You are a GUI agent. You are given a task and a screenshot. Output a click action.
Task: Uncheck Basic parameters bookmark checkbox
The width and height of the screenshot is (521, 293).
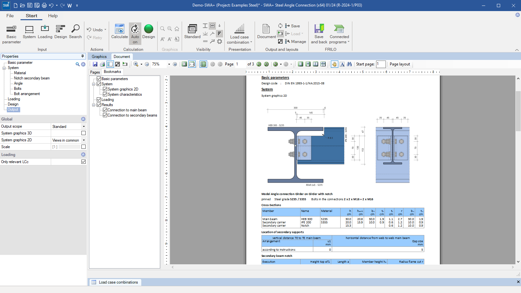point(99,79)
